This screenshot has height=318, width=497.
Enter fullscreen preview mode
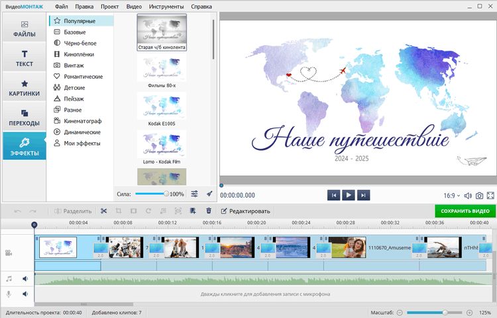point(491,196)
